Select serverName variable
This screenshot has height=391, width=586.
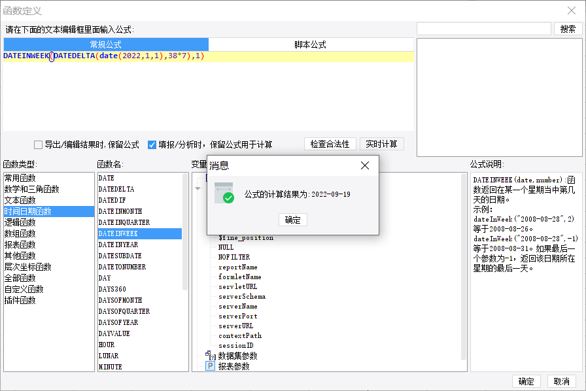[238, 307]
